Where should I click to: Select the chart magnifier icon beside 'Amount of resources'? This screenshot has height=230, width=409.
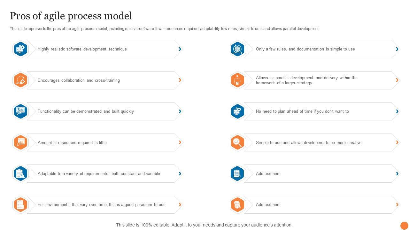20,142
